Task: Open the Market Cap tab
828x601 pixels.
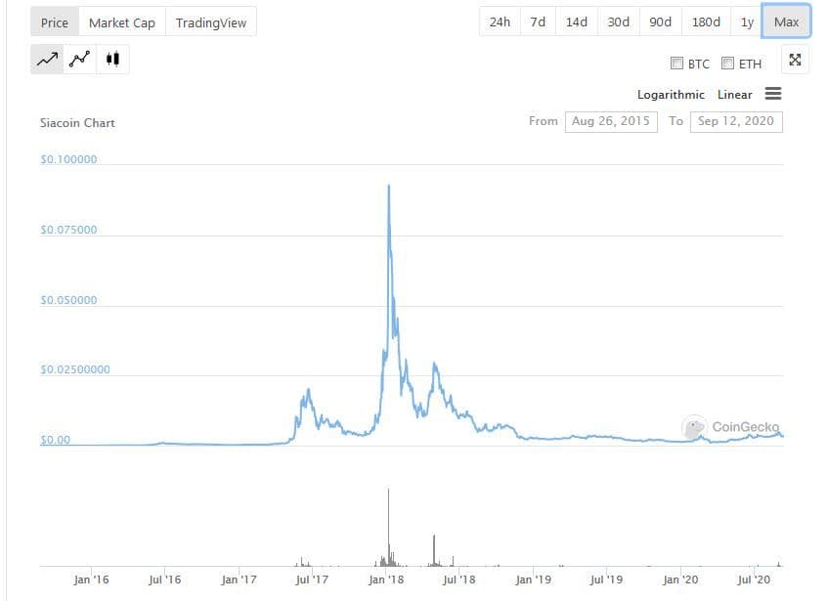Action: click(x=122, y=22)
